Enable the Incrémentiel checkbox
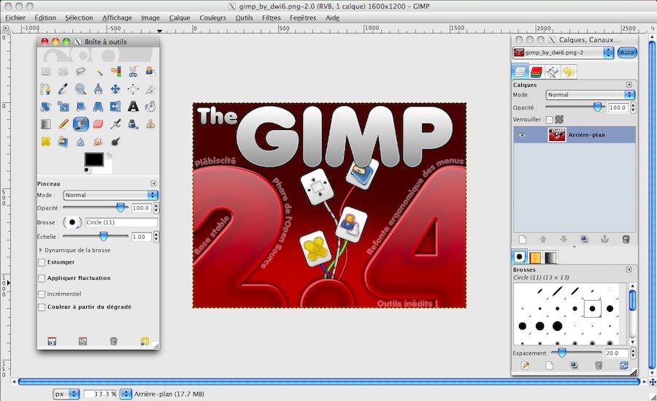This screenshot has width=657, height=401. (x=42, y=294)
